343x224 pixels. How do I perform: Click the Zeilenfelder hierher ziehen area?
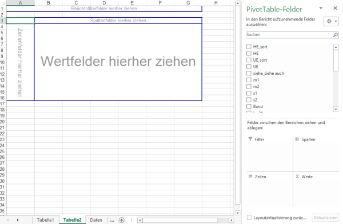pos(20,62)
